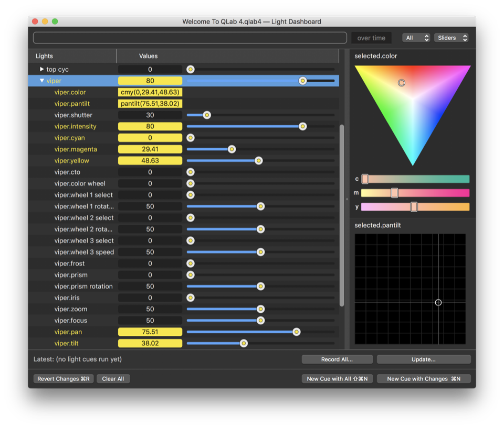Click the light command text field
This screenshot has height=428, width=504.
(190, 38)
